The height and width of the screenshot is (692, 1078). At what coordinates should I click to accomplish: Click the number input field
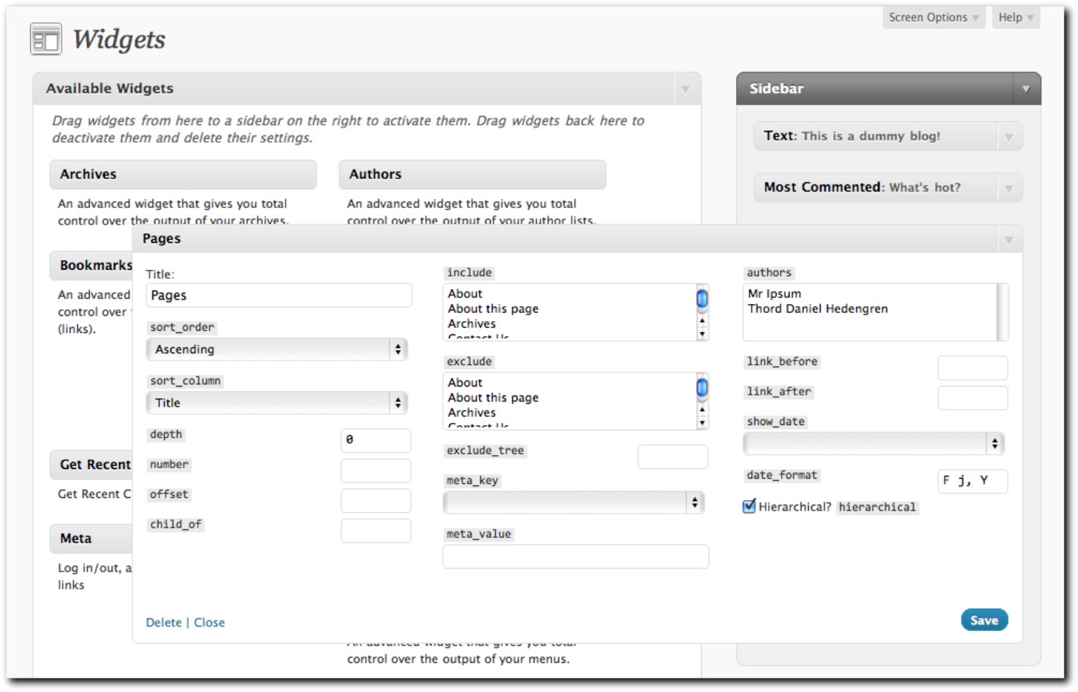coord(376,471)
